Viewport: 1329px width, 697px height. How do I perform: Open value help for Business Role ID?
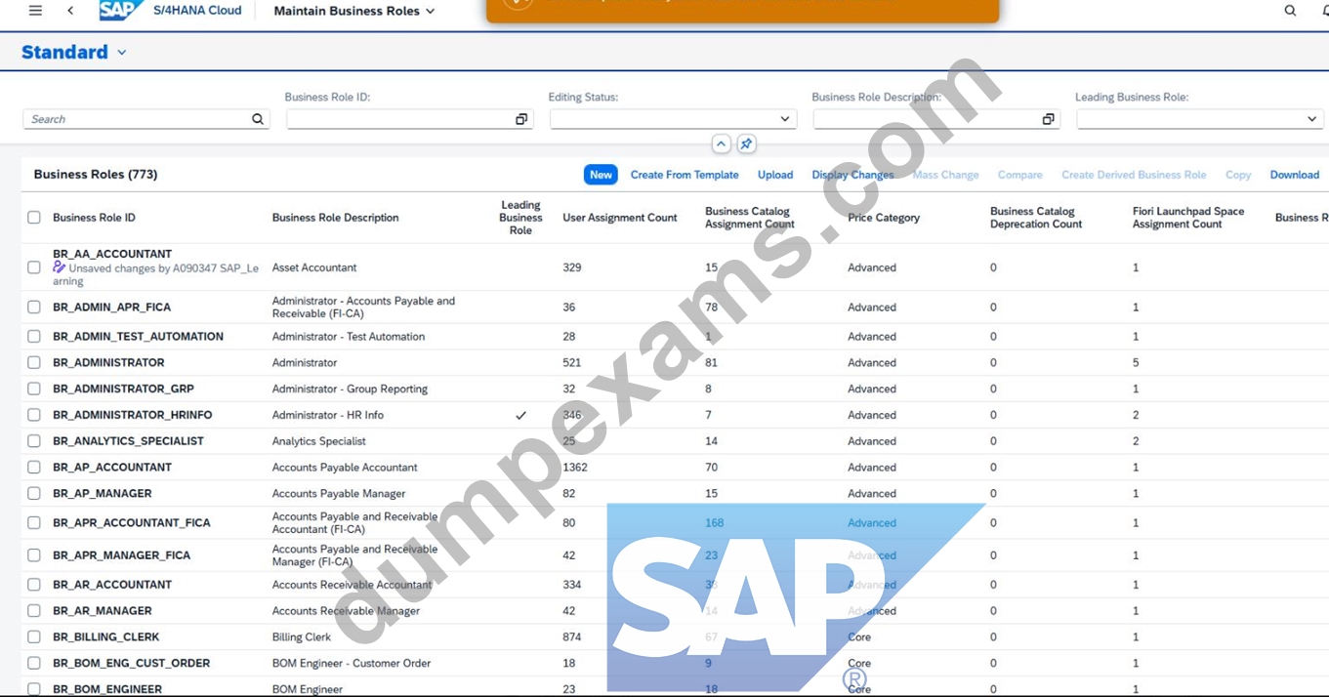521,119
